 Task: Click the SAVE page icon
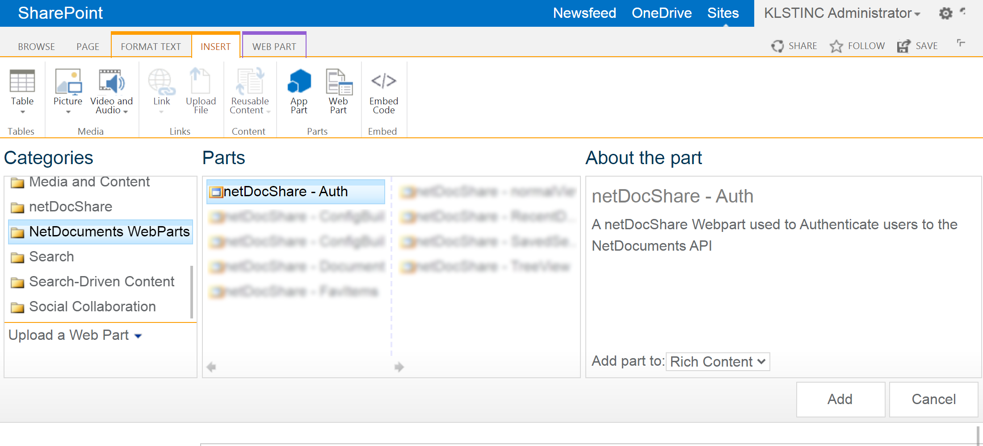[903, 46]
